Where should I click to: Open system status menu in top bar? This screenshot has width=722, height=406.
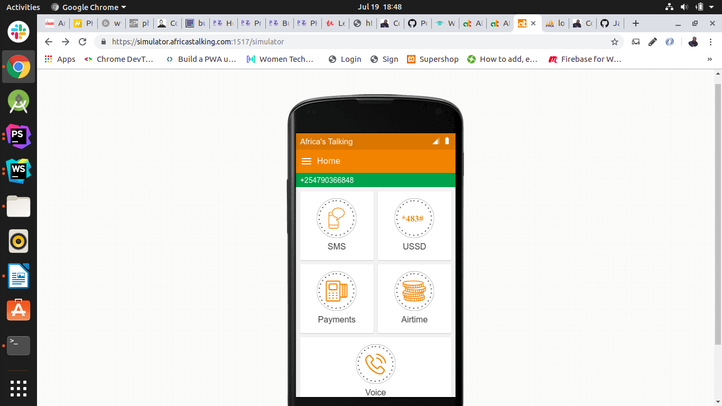[x=699, y=7]
